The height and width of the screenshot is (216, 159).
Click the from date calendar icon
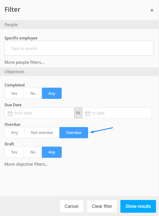[x=10, y=114]
